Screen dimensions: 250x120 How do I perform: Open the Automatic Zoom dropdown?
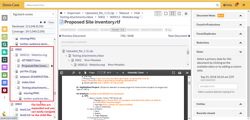click(138, 73)
